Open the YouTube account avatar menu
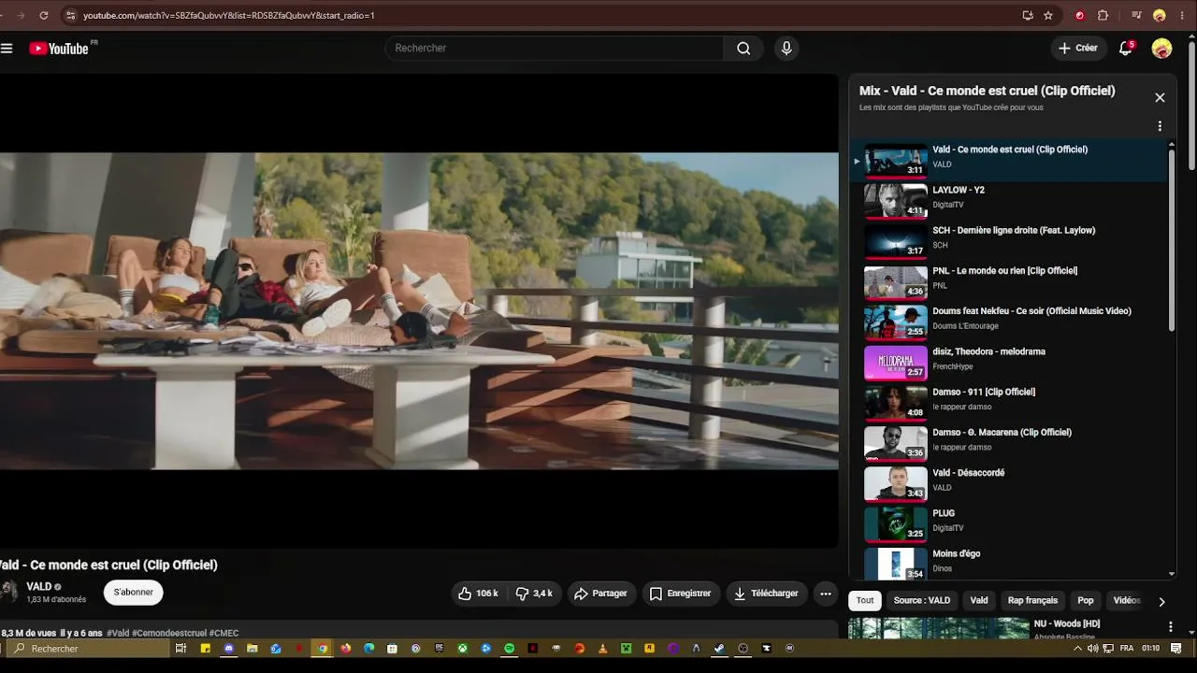Viewport: 1197px width, 673px height. click(x=1162, y=49)
